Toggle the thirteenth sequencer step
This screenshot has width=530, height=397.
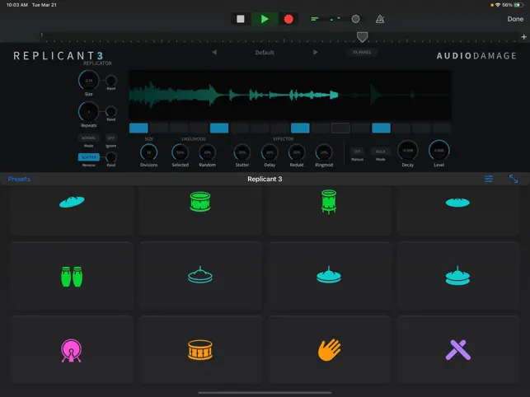[x=382, y=128]
